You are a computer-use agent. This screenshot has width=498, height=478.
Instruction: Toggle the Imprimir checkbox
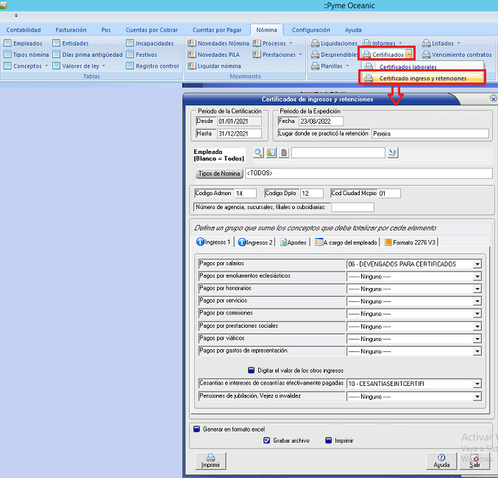[329, 440]
